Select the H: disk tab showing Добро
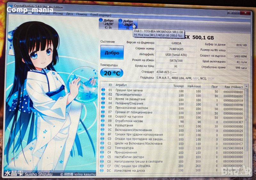 (x=127, y=24)
